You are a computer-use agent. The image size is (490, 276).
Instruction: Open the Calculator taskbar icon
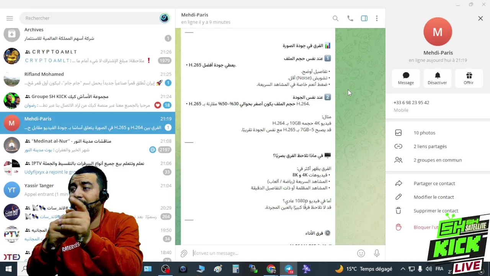coord(236,269)
